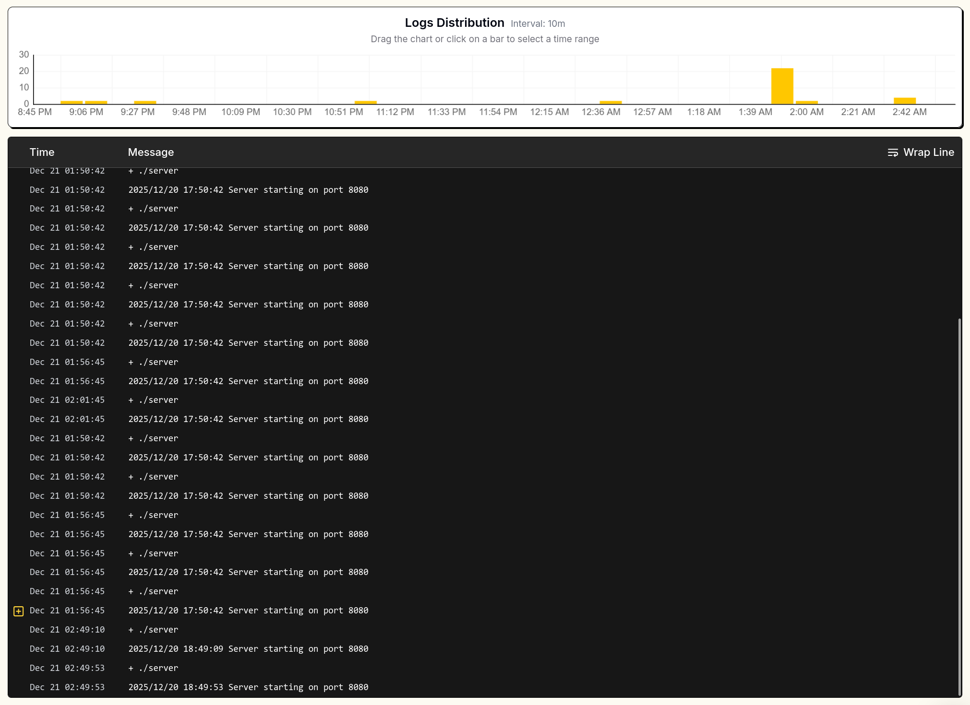Select the 02:49:10 './server' log row
This screenshot has width=970, height=705.
pos(154,630)
